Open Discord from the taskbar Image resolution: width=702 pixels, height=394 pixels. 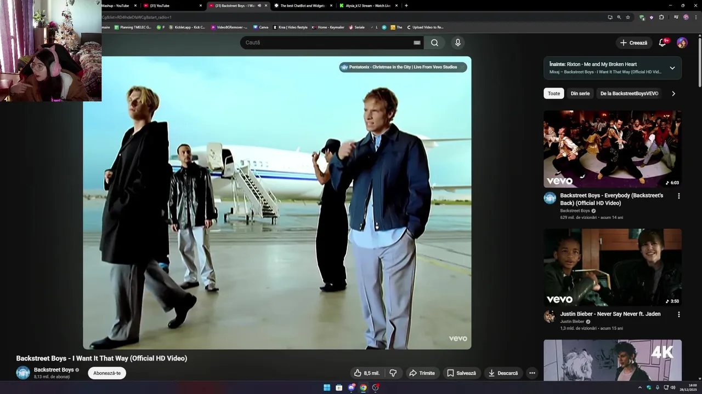pos(352,387)
